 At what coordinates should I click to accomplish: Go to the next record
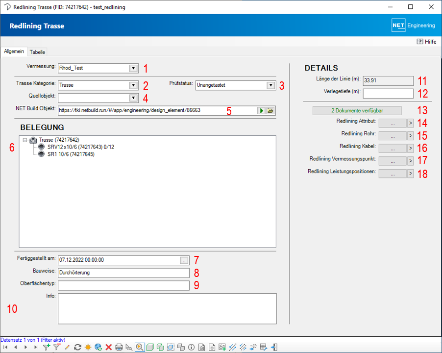[x=25, y=347]
